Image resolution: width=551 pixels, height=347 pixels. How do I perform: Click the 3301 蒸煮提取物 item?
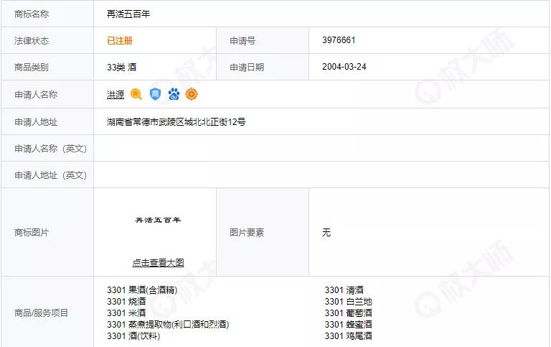168,324
